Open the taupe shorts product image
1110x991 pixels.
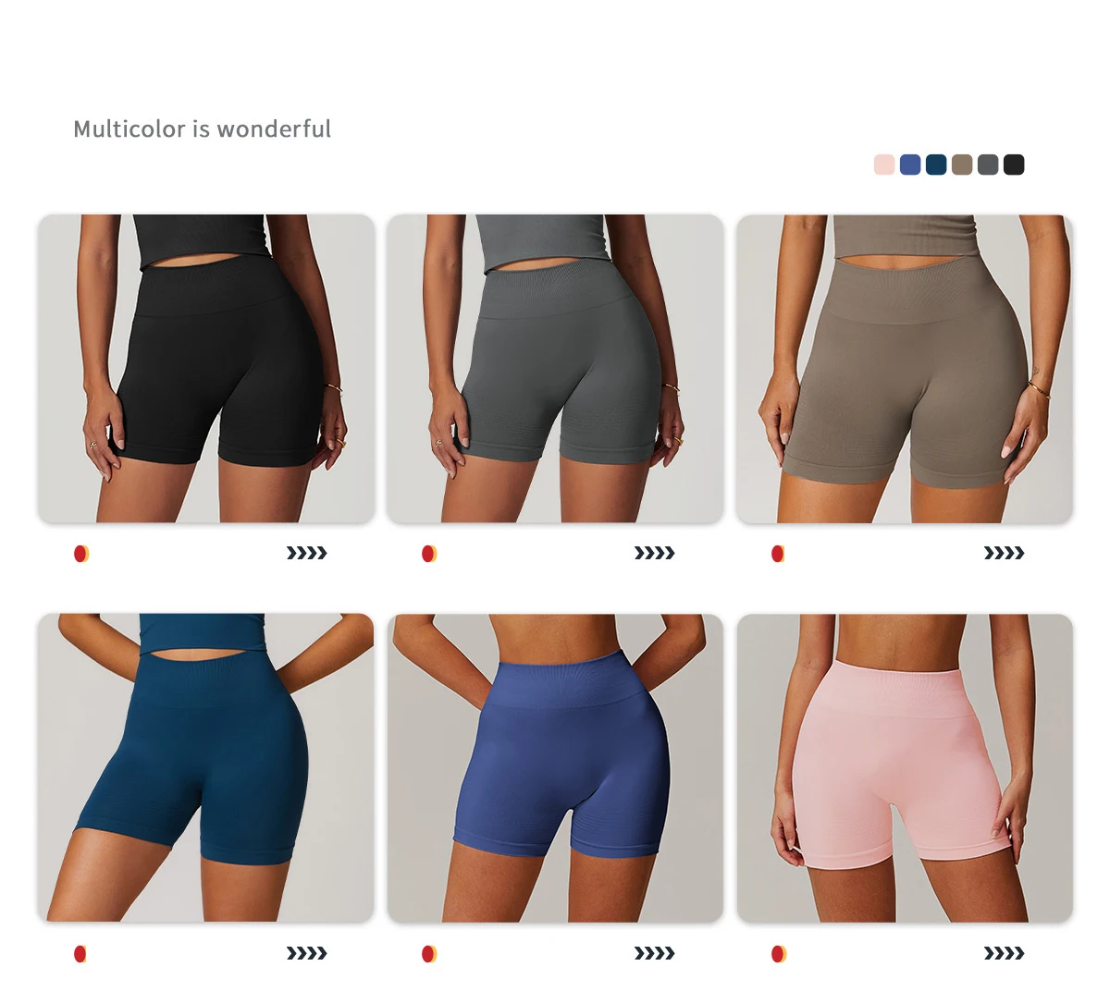click(x=905, y=369)
